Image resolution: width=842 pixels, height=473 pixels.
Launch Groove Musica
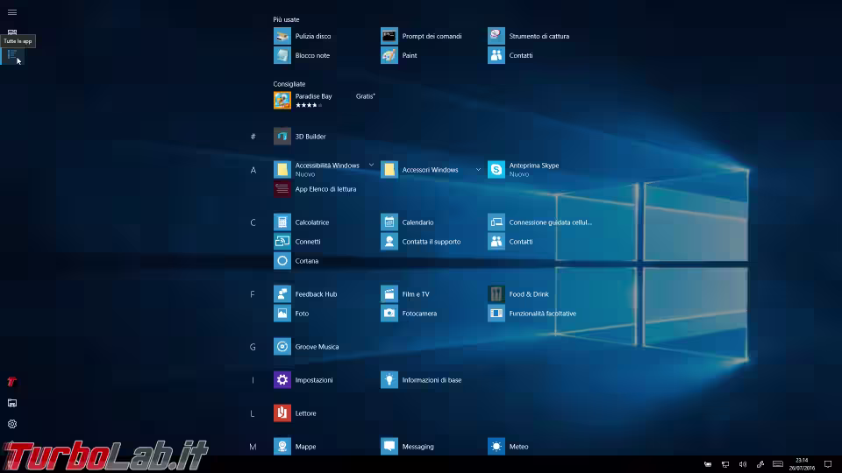pos(306,347)
